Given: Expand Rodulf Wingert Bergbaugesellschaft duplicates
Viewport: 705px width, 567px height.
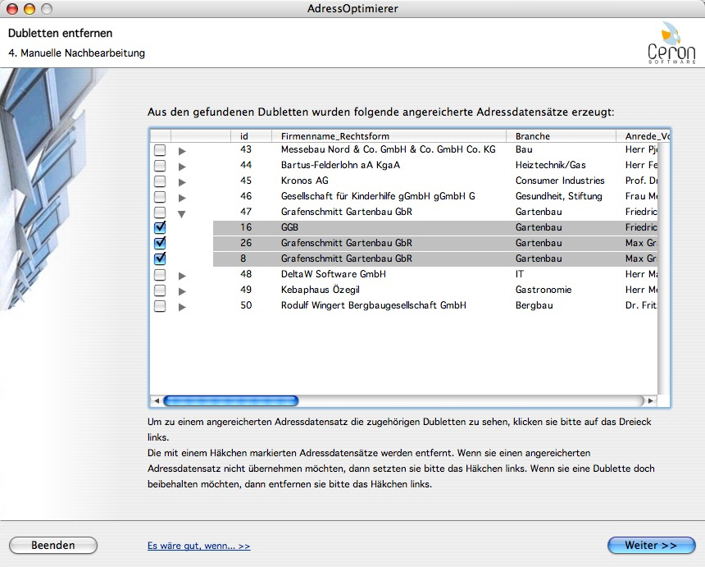Looking at the screenshot, I should (182, 307).
